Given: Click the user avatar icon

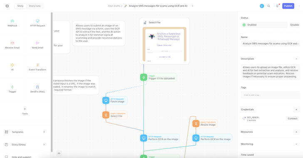Looking at the screenshot, I should click(x=262, y=6).
